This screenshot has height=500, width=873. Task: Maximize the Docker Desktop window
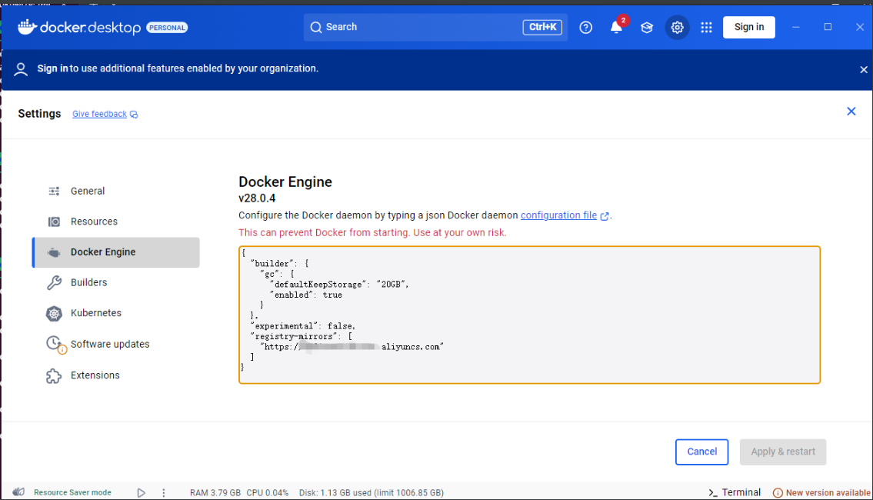click(828, 27)
